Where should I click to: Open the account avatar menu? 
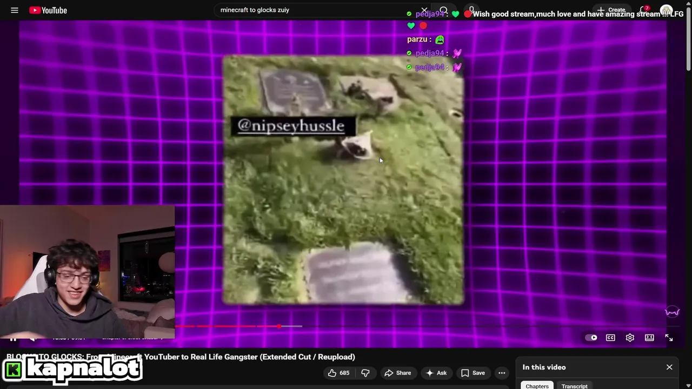click(666, 10)
